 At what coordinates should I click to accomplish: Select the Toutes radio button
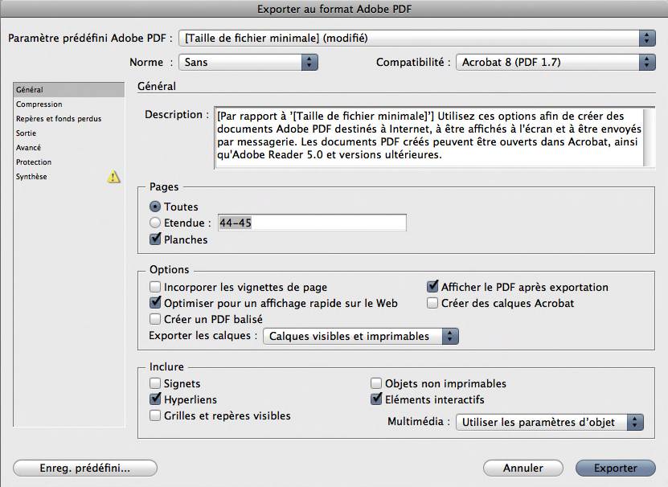[x=155, y=207]
